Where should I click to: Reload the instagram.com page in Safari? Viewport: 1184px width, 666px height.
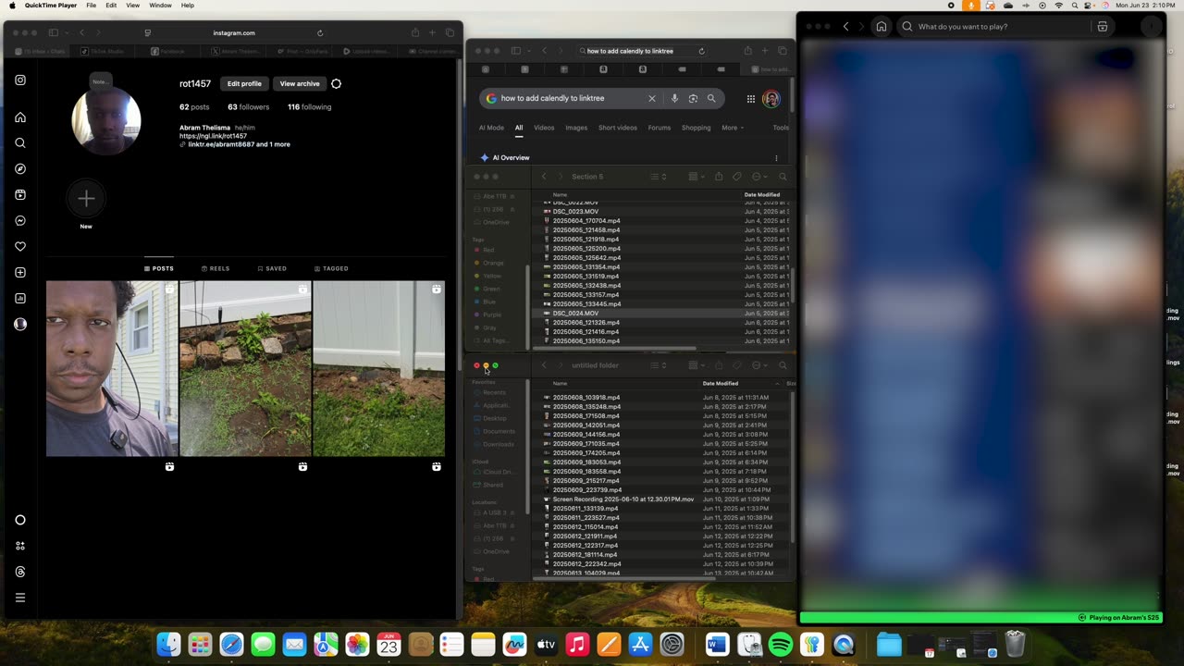point(320,33)
